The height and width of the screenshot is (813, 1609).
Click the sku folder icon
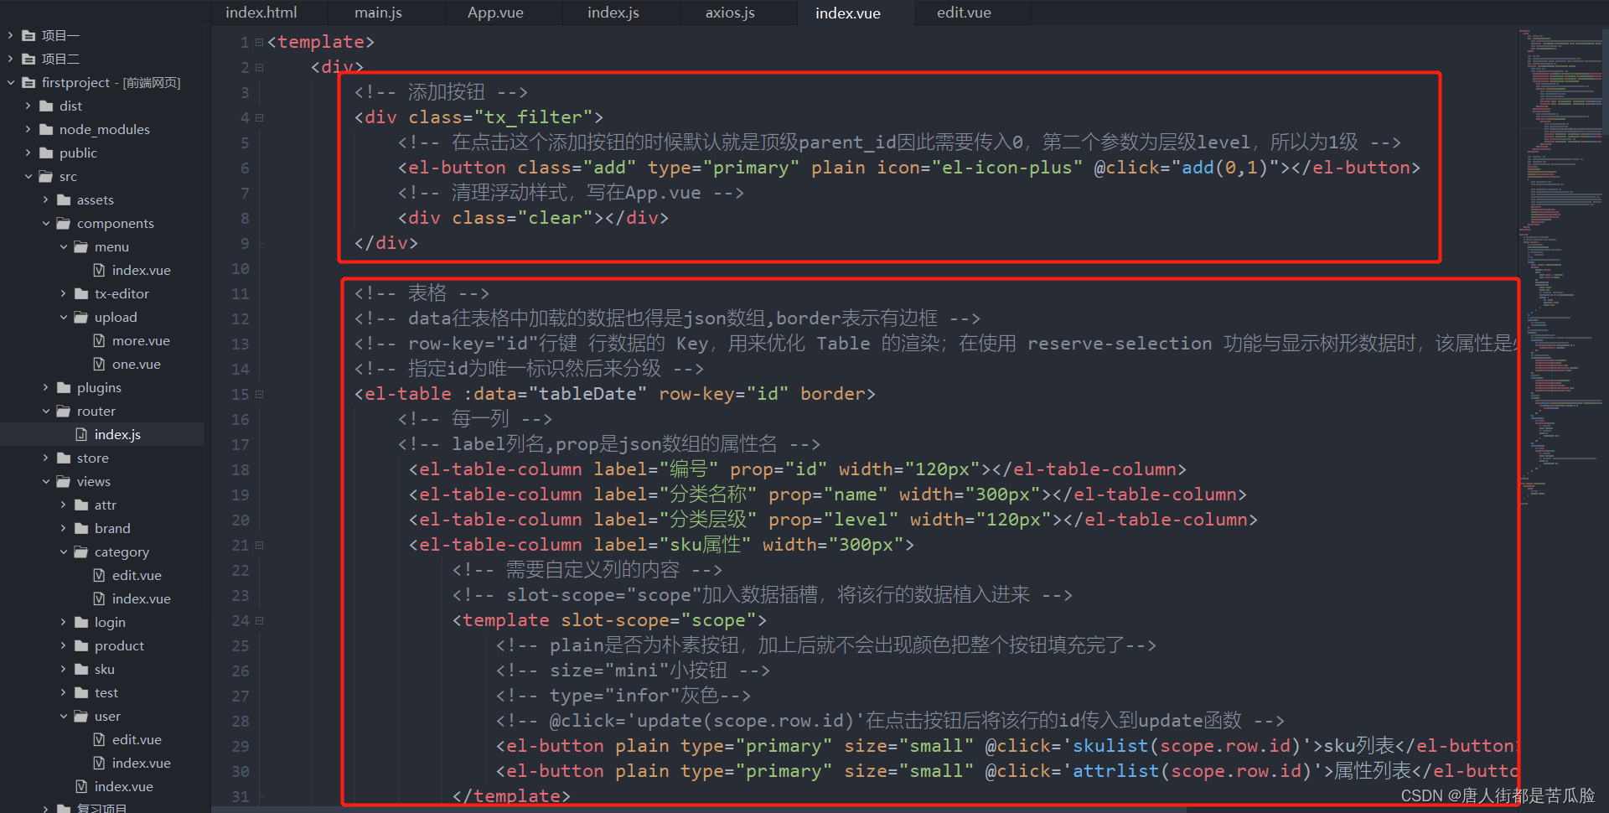coord(81,669)
